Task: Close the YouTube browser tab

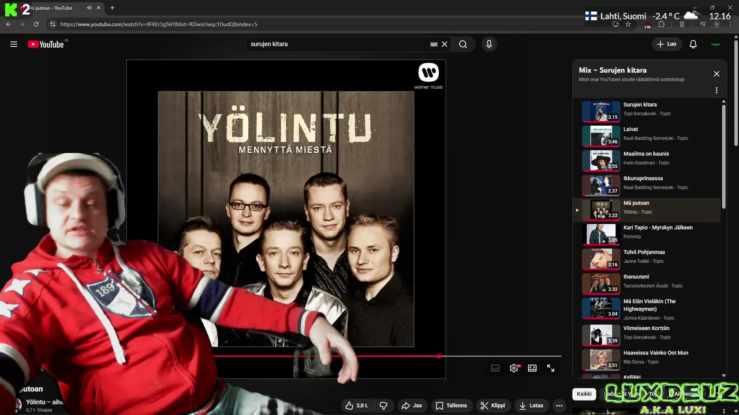Action: pyautogui.click(x=98, y=8)
